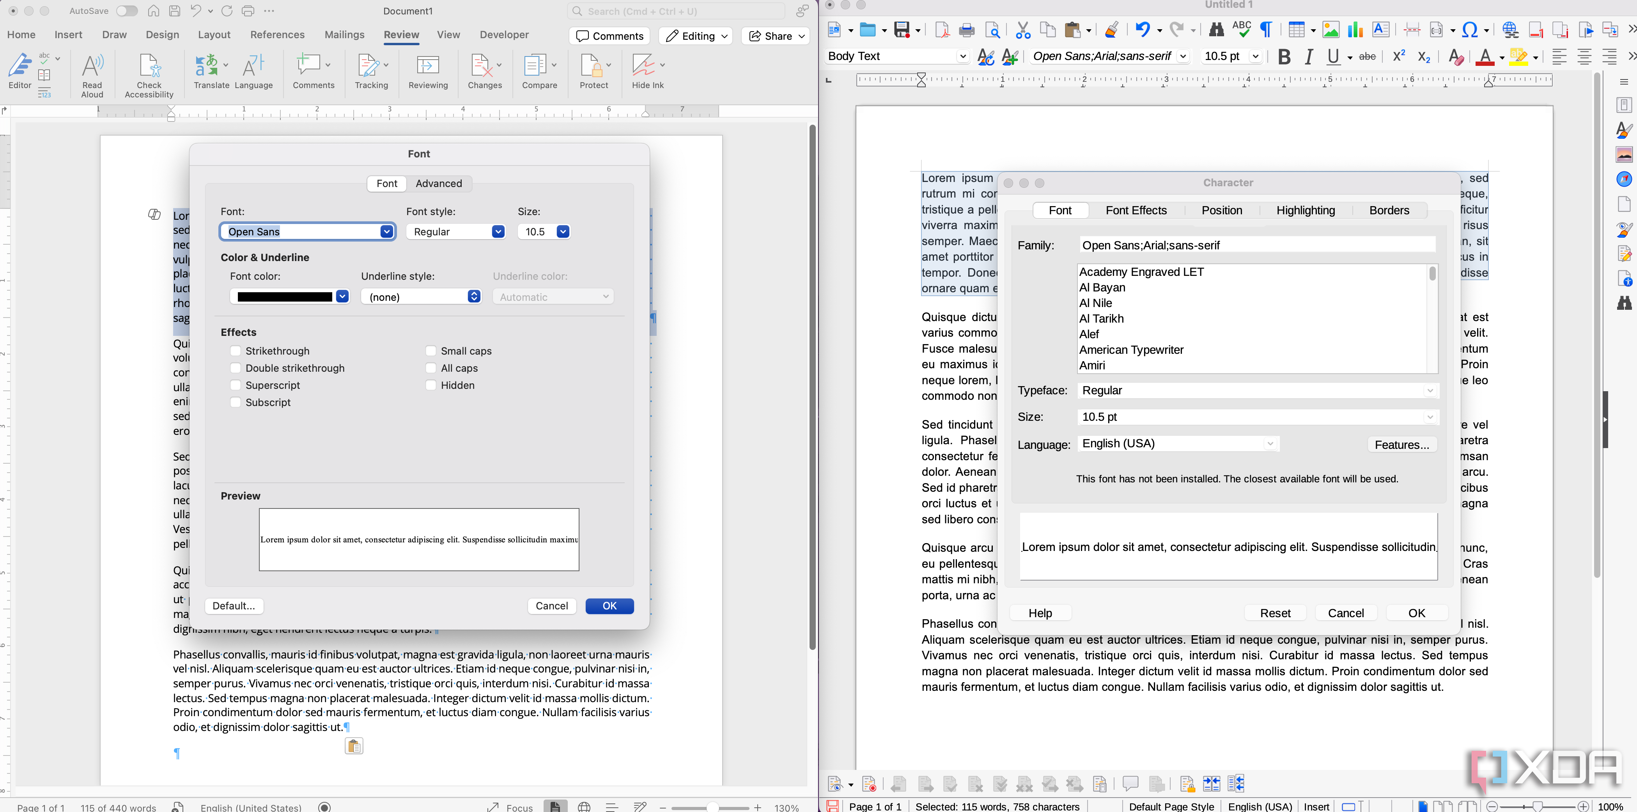Click Help in the Character dialog
The height and width of the screenshot is (812, 1637).
point(1040,613)
